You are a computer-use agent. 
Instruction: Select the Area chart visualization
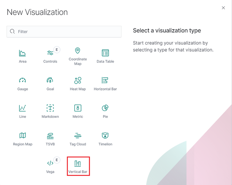pos(22,55)
